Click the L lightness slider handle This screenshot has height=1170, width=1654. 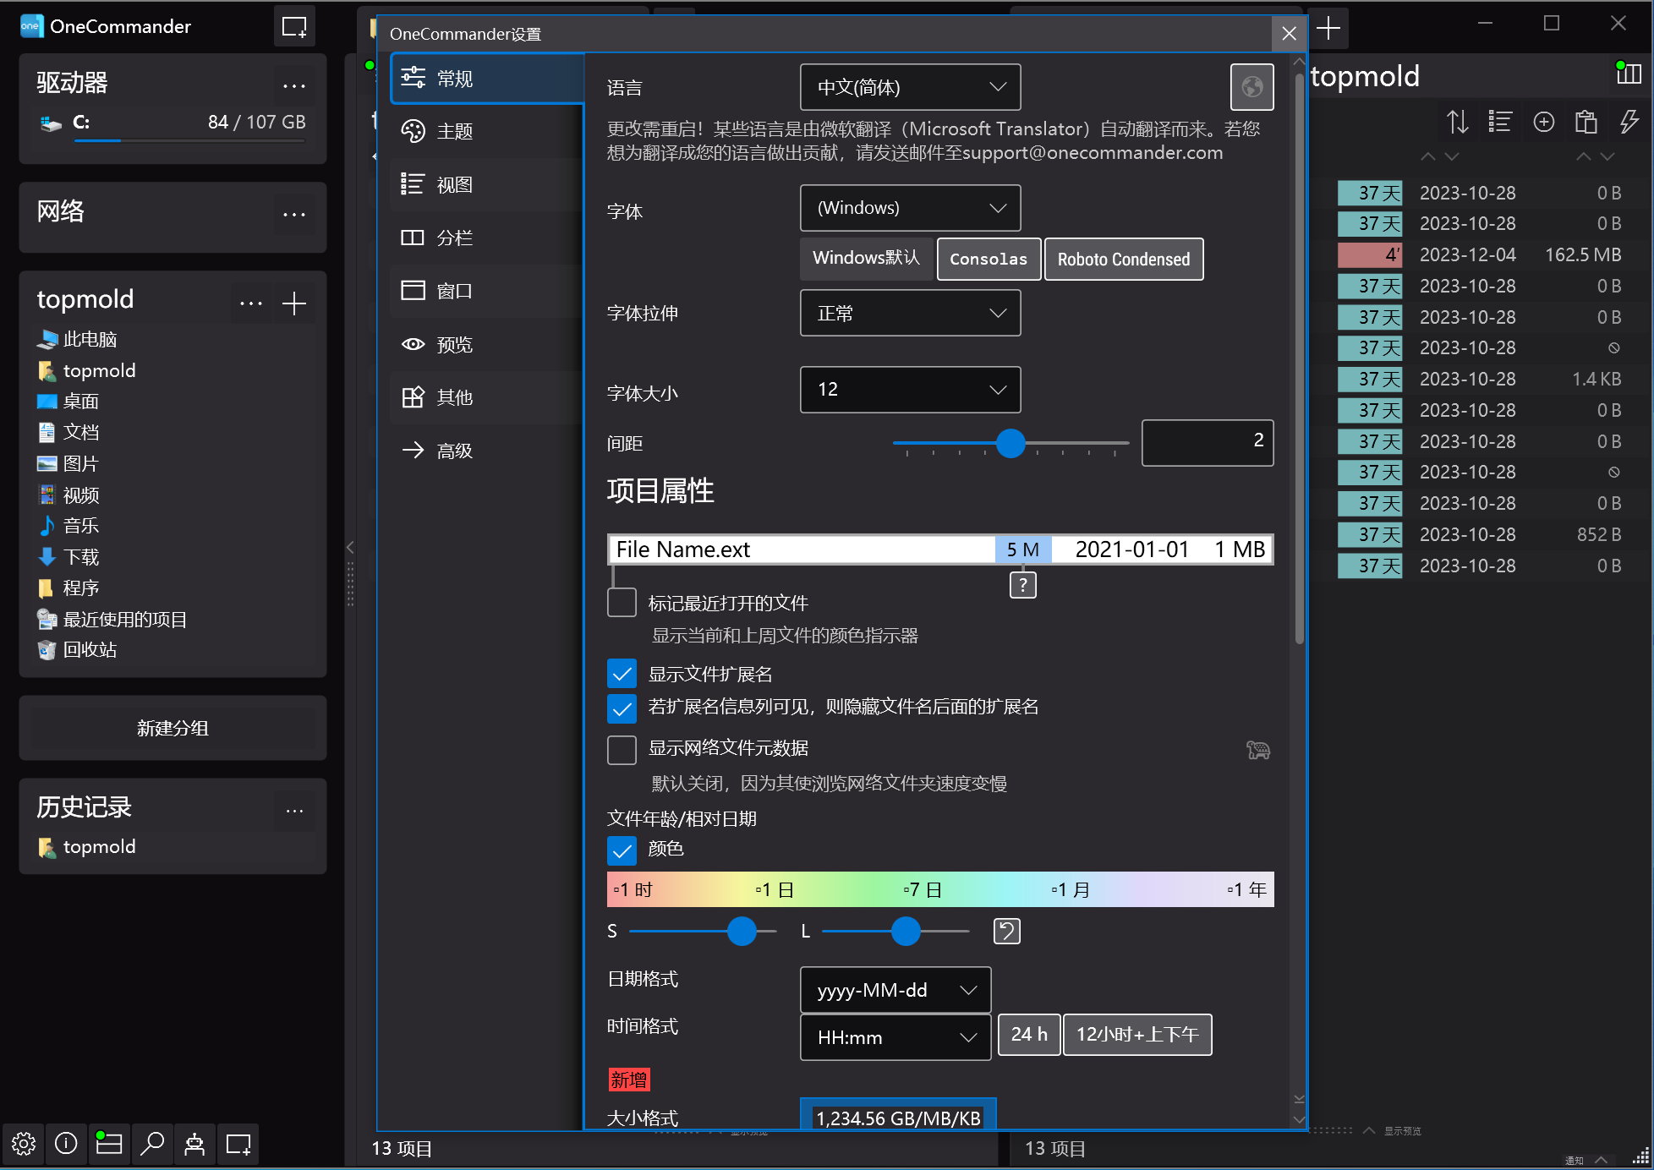[x=906, y=932]
